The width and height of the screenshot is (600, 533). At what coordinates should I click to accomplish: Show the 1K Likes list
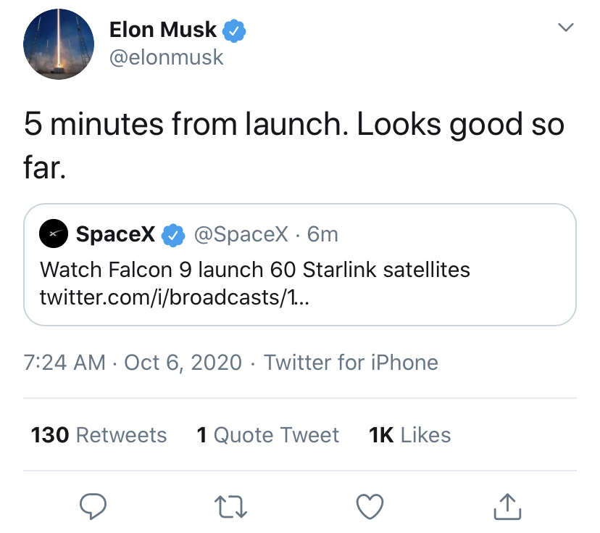tap(409, 435)
